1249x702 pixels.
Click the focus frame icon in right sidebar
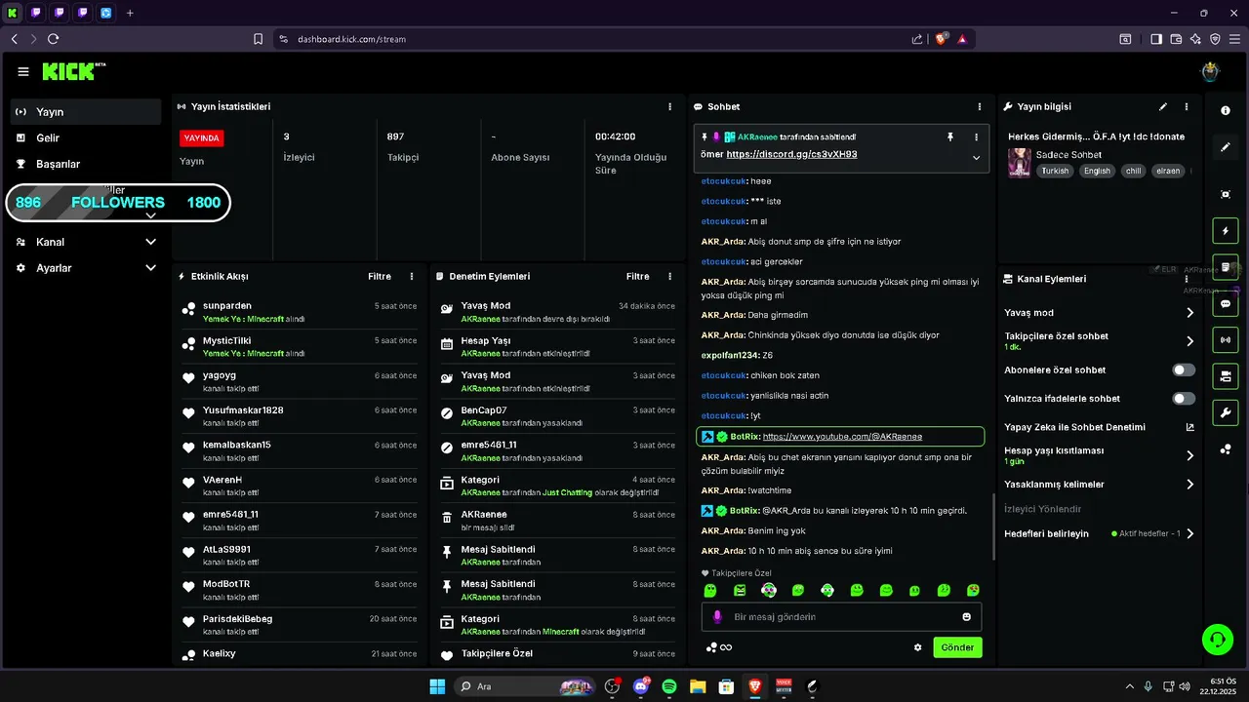[1226, 194]
